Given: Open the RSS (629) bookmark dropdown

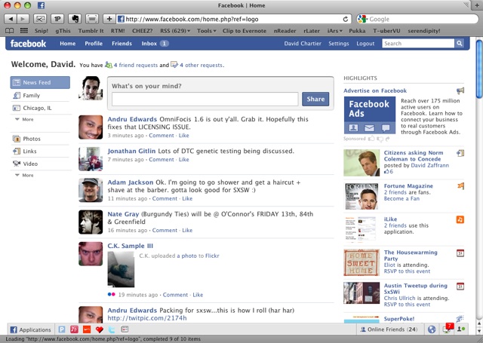Looking at the screenshot, I should (x=175, y=31).
